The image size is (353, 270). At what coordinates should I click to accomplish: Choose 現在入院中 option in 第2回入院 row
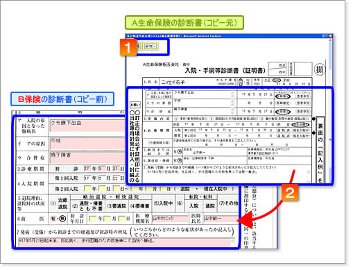coord(215,189)
